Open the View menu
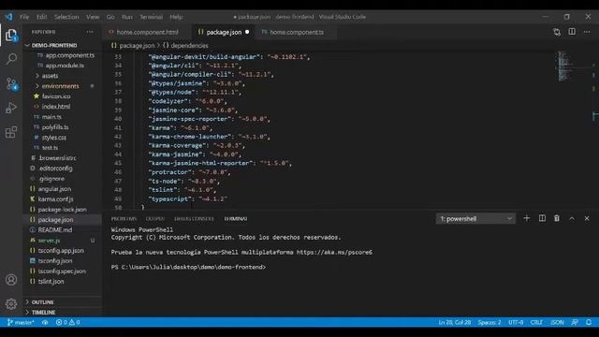599x337 pixels. pyautogui.click(x=93, y=17)
